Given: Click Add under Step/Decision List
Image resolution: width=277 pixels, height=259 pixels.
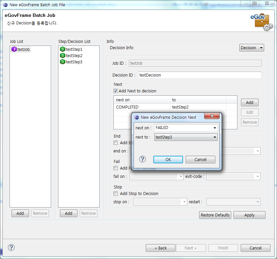Looking at the screenshot, I should pyautogui.click(x=69, y=213).
